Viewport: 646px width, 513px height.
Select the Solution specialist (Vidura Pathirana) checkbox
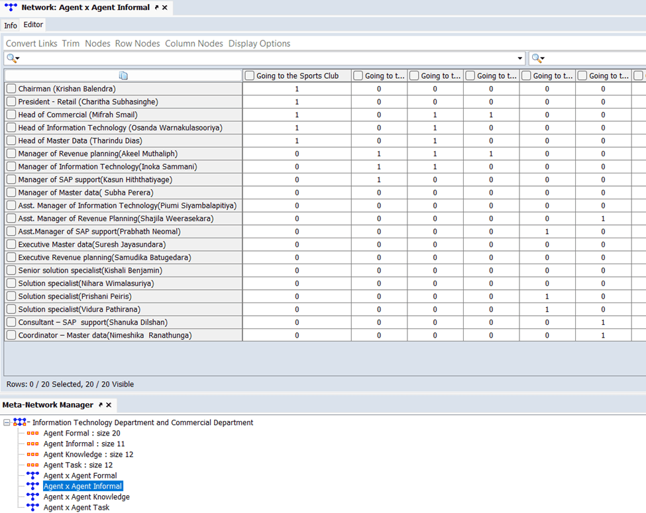(11, 309)
